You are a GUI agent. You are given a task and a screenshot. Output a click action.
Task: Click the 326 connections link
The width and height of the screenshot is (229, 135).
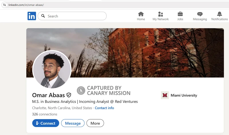(x=45, y=114)
